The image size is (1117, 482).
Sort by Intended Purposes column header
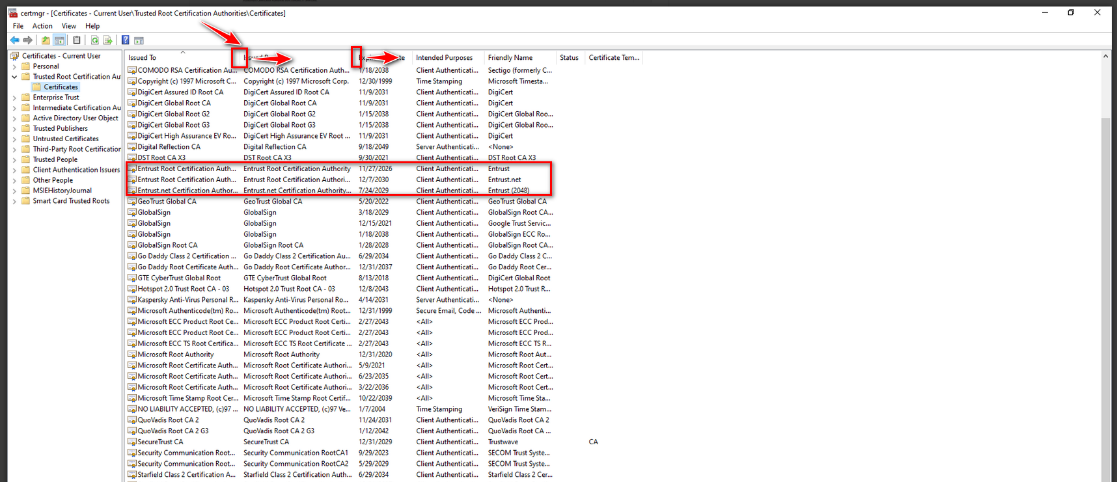[448, 57]
